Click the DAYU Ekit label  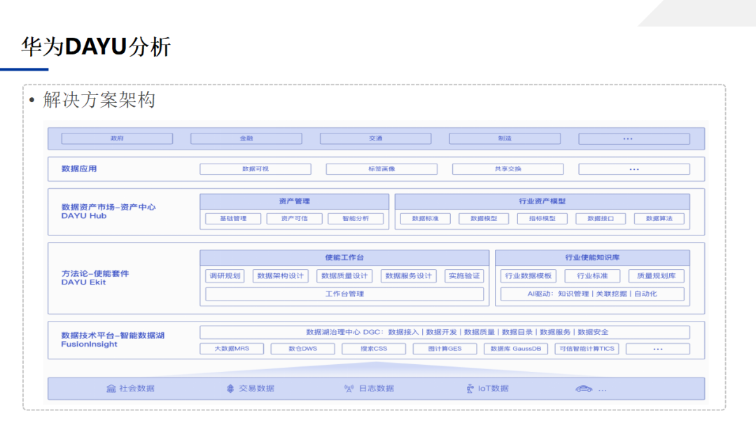(83, 282)
